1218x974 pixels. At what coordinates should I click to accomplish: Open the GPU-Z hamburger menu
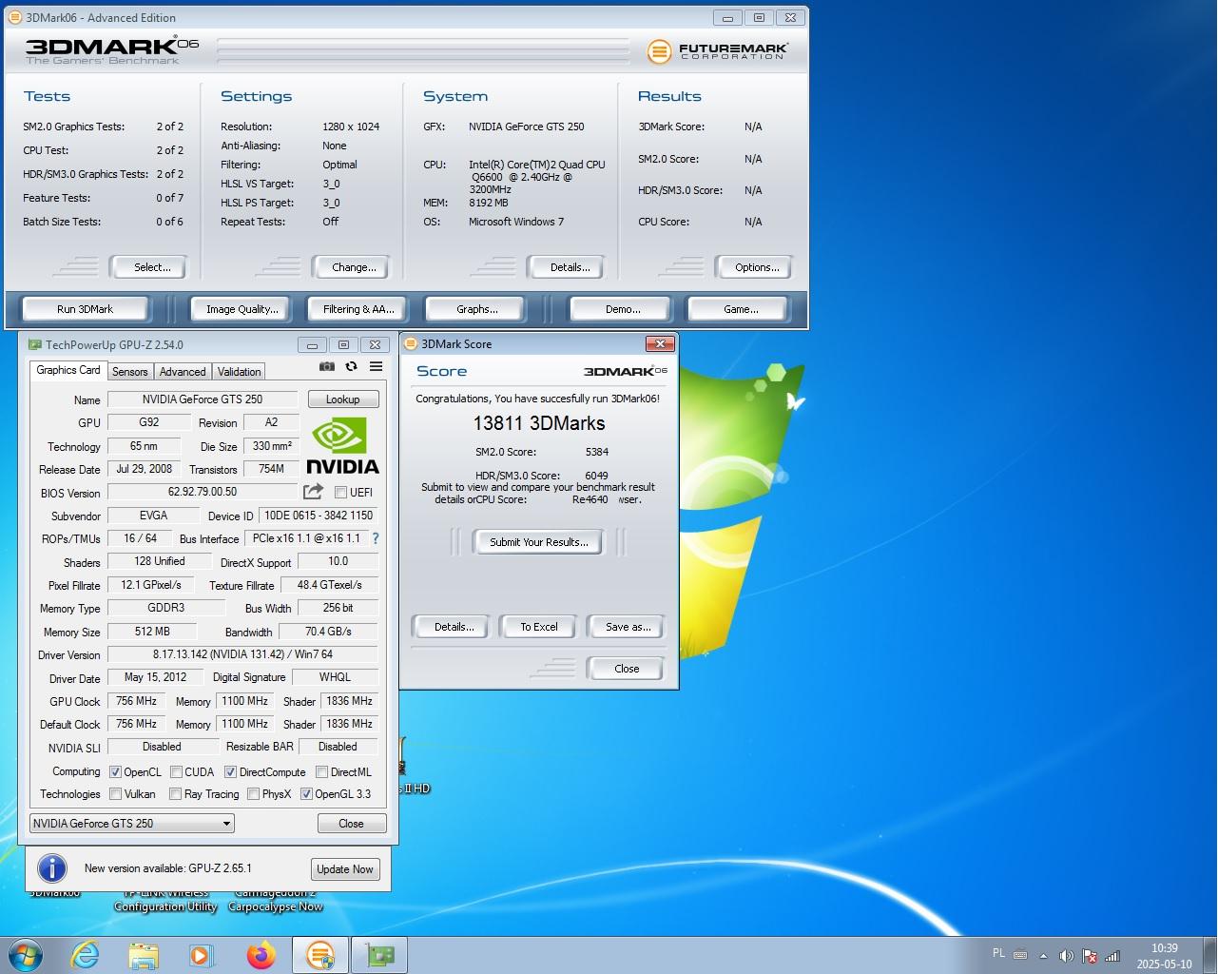[376, 367]
